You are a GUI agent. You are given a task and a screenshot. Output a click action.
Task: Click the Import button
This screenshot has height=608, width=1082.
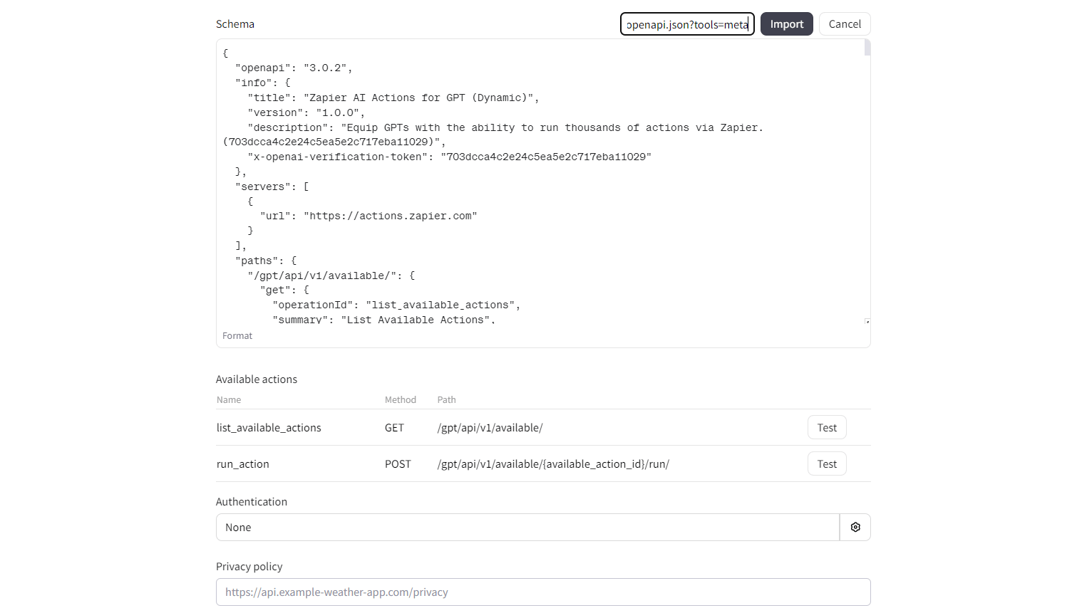click(786, 24)
